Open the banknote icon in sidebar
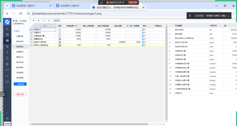237x126 pixels. (7, 82)
